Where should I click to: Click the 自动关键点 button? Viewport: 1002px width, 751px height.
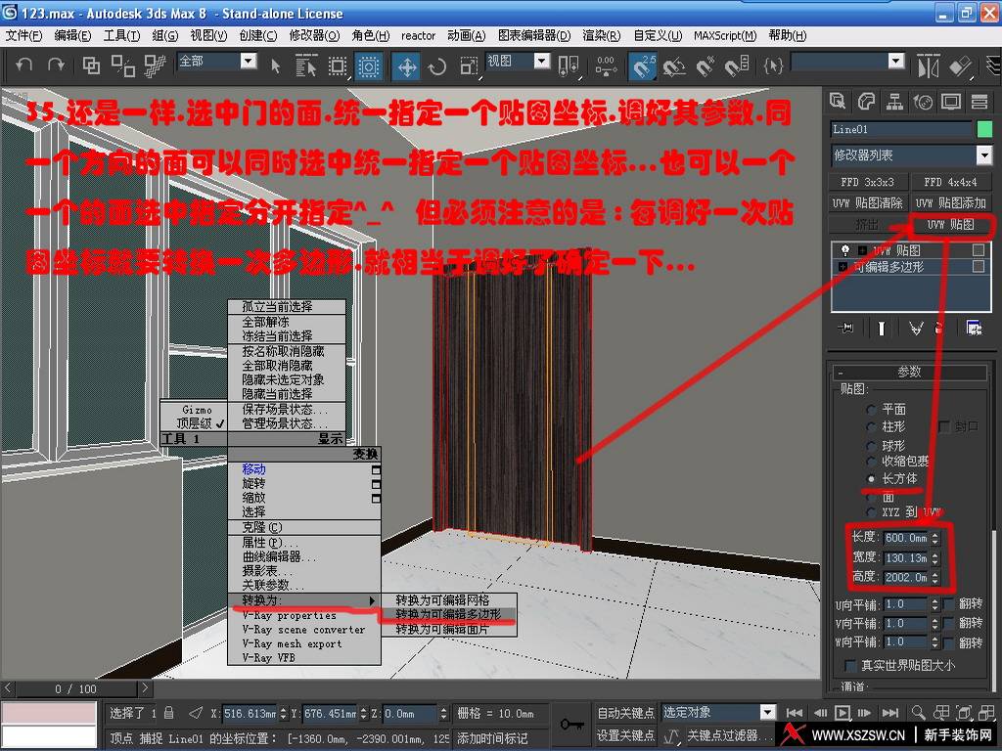(625, 713)
